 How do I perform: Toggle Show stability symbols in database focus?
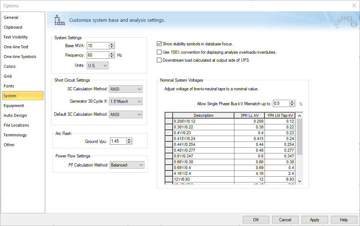[x=159, y=44]
